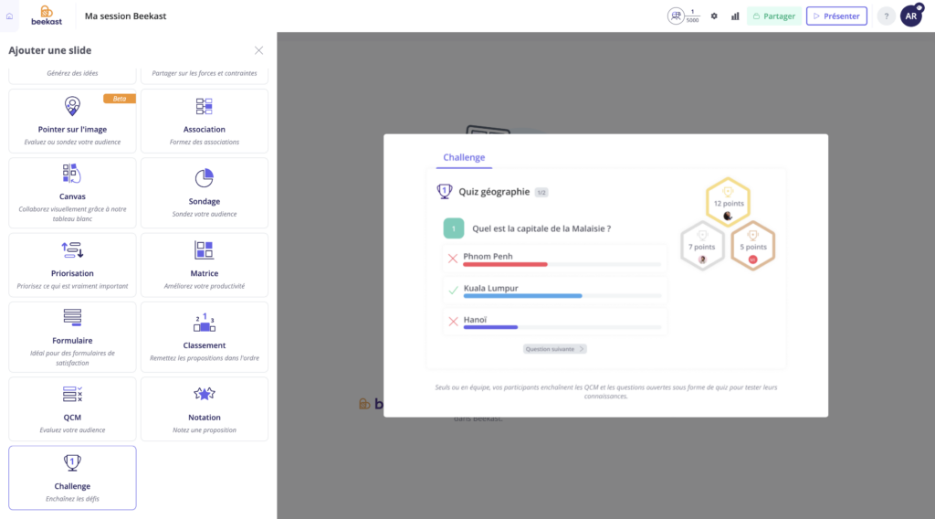
Task: Select the Canvas activity icon
Action: pos(71,174)
